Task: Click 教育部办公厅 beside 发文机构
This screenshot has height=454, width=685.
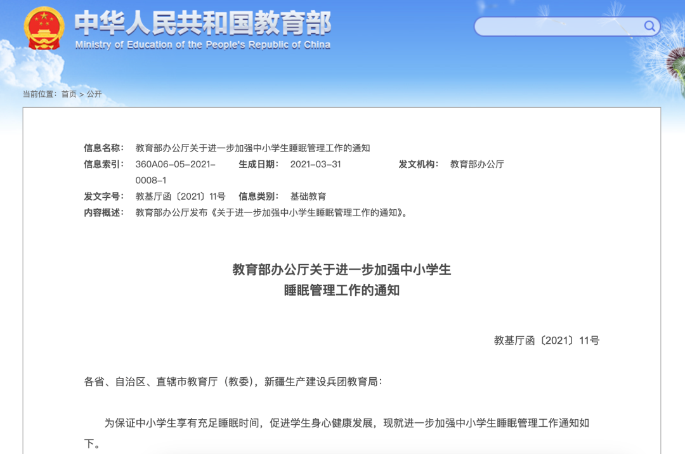Action: pos(477,164)
